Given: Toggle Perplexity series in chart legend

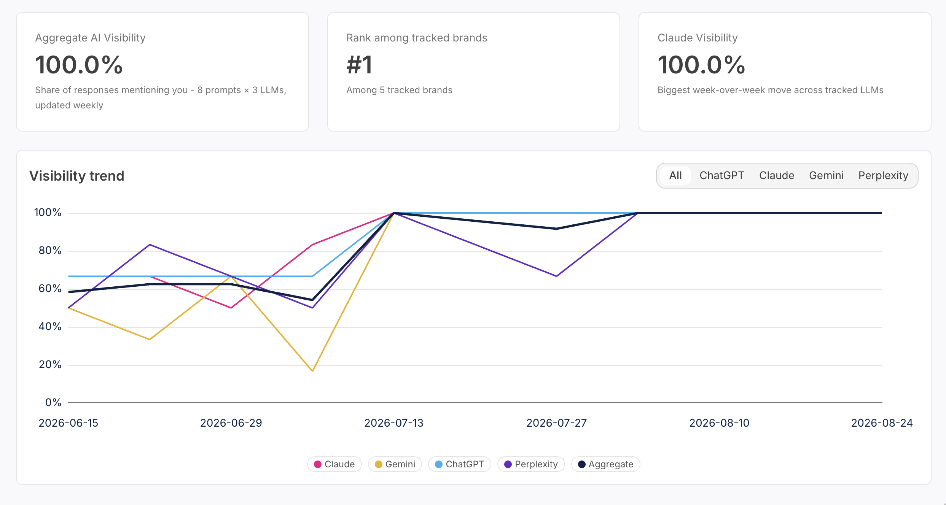Looking at the screenshot, I should coord(531,464).
